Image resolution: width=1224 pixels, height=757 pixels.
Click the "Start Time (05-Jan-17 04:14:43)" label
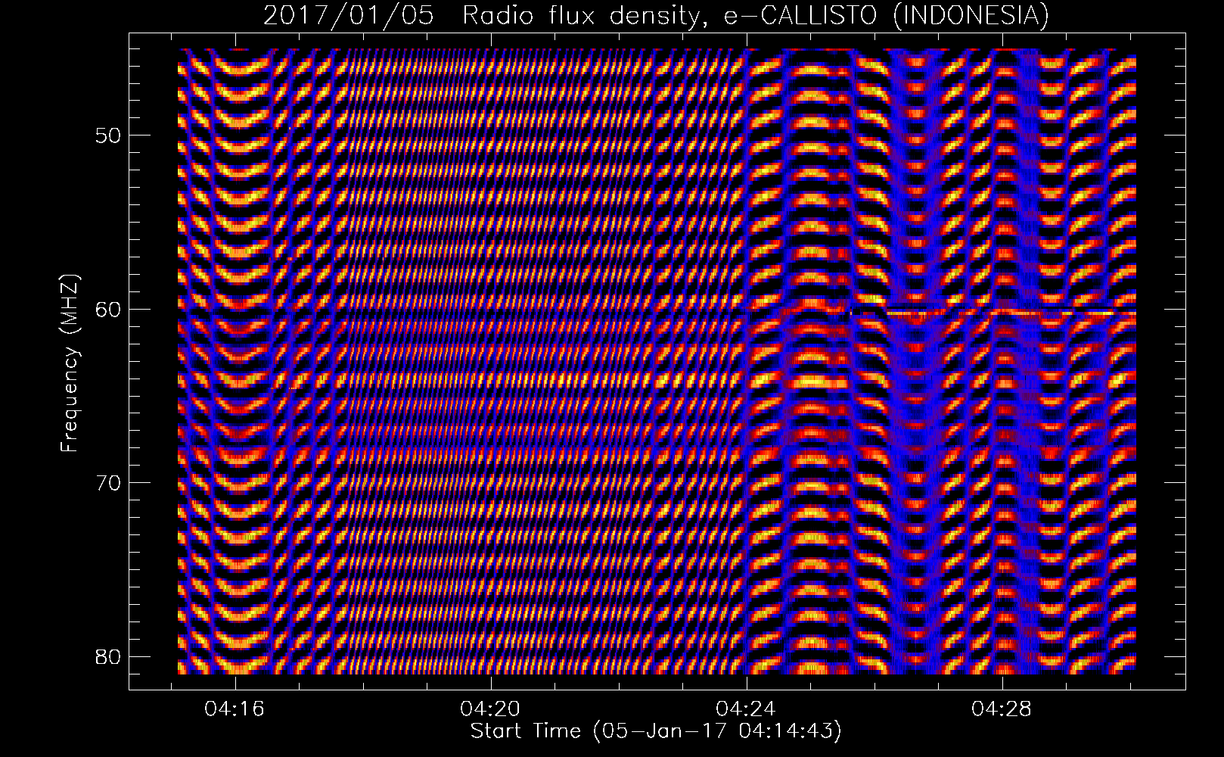[x=656, y=731]
